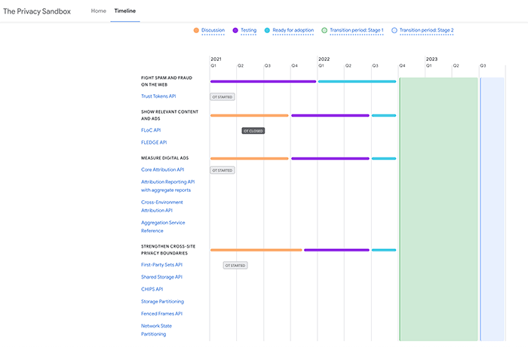
Task: Click OT STARTED badge for First-Party Sets API
Action: pyautogui.click(x=235, y=266)
